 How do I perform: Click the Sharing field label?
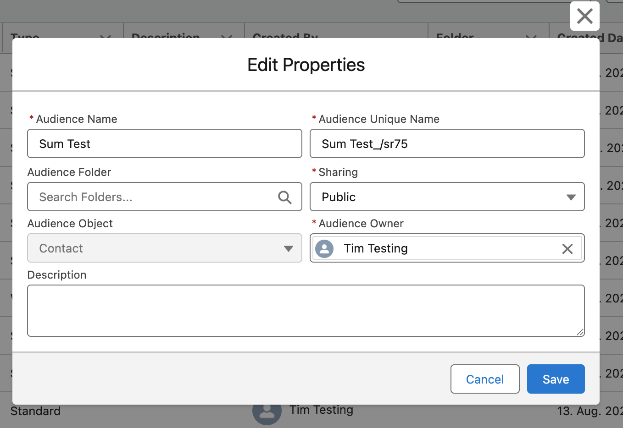(x=338, y=172)
